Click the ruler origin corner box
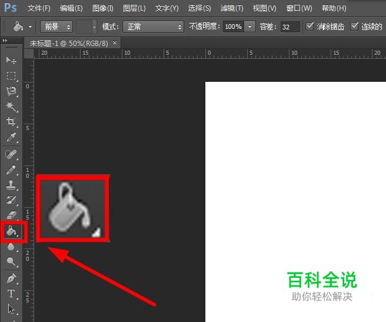 (29, 54)
